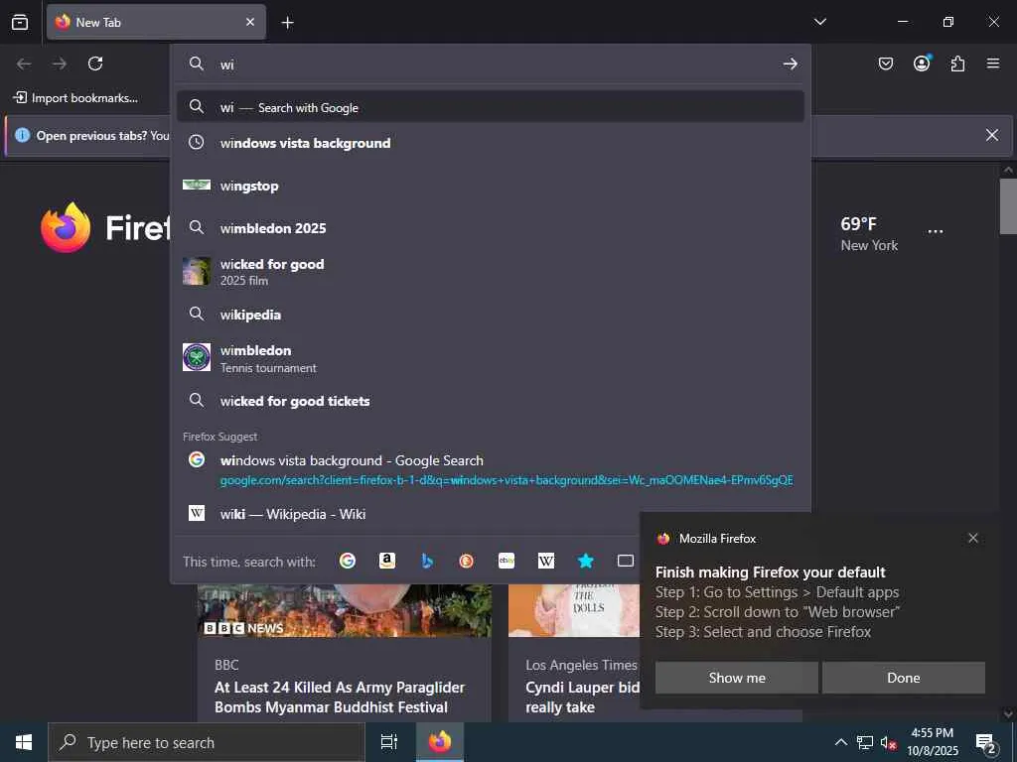Select 'windows vista background' history suggestion

click(x=491, y=143)
